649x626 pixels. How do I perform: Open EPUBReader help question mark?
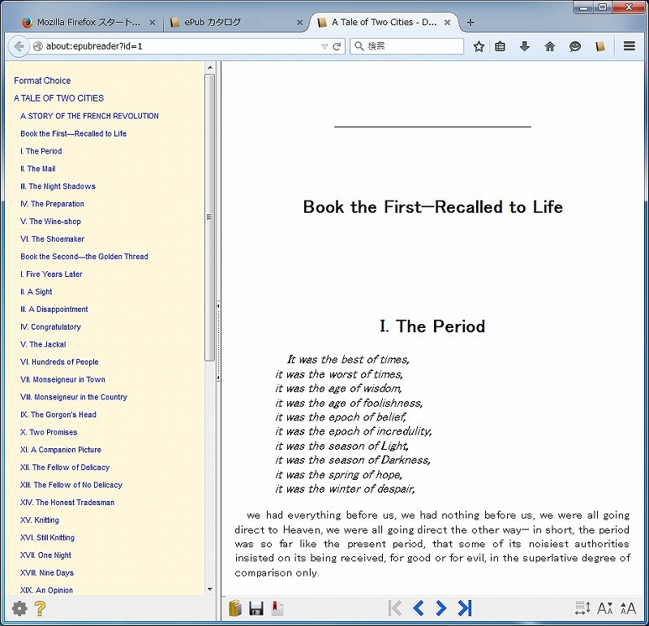pyautogui.click(x=39, y=608)
